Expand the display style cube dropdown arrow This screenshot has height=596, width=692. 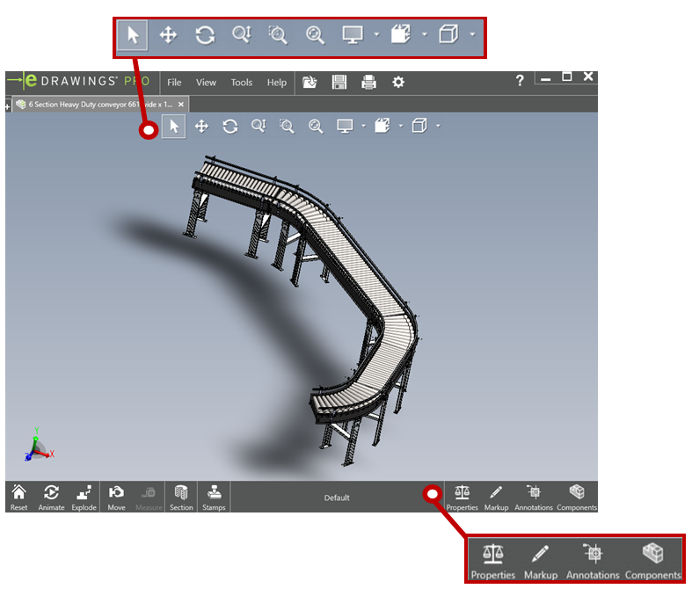click(x=438, y=127)
